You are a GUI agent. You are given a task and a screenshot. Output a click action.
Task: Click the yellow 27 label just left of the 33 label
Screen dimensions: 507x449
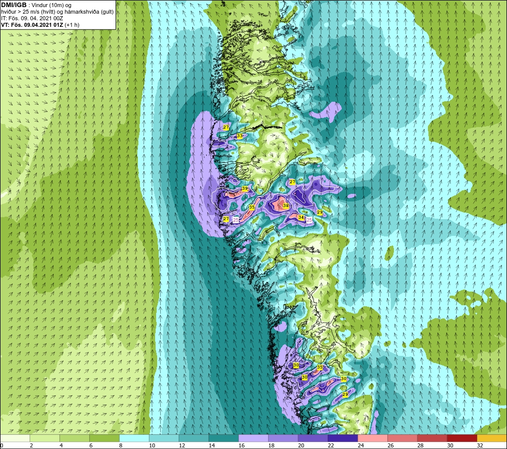tap(226, 127)
